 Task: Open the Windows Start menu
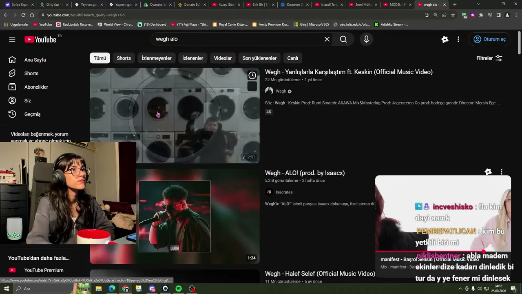7,289
